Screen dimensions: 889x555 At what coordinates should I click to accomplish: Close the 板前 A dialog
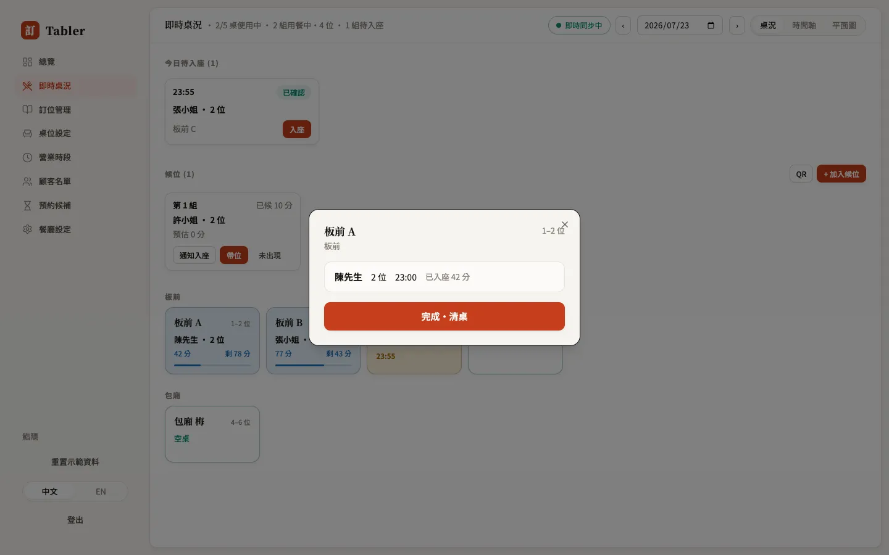(x=564, y=224)
